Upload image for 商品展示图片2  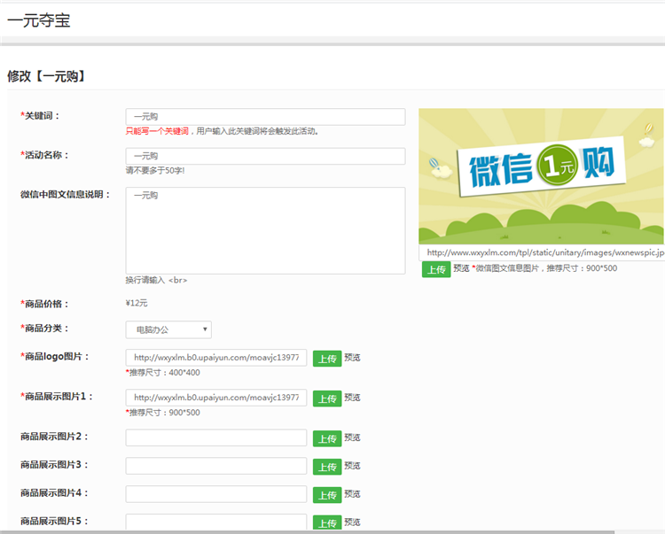pyautogui.click(x=327, y=438)
